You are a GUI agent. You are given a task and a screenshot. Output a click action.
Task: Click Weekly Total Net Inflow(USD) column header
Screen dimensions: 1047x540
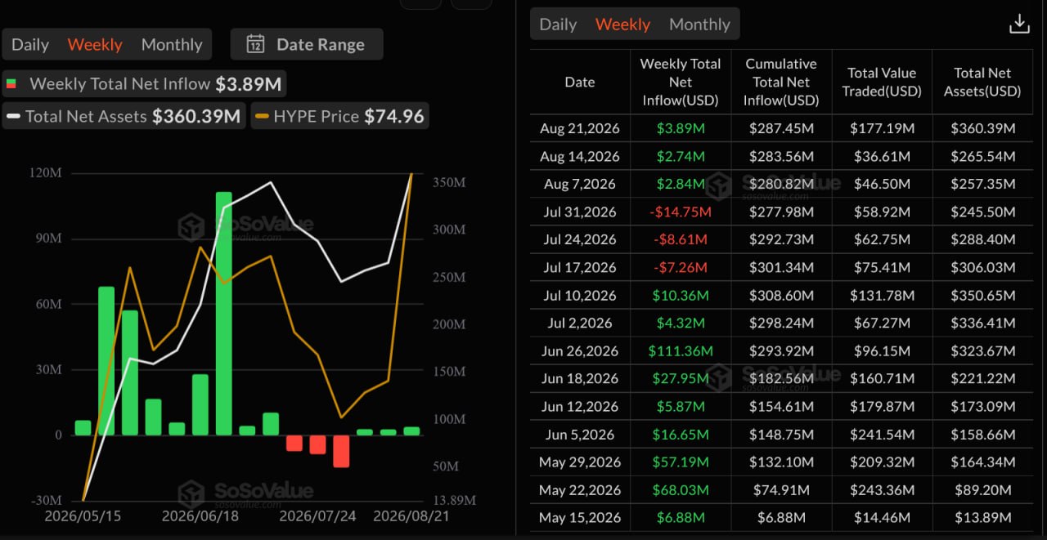(681, 82)
